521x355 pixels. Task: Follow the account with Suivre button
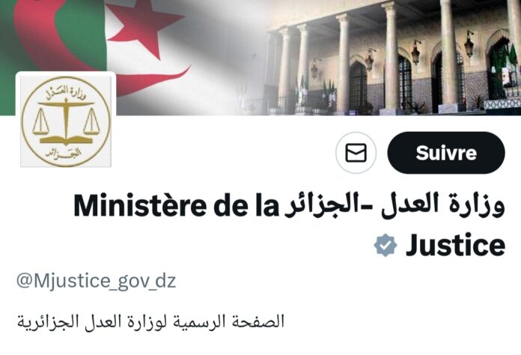tap(446, 153)
